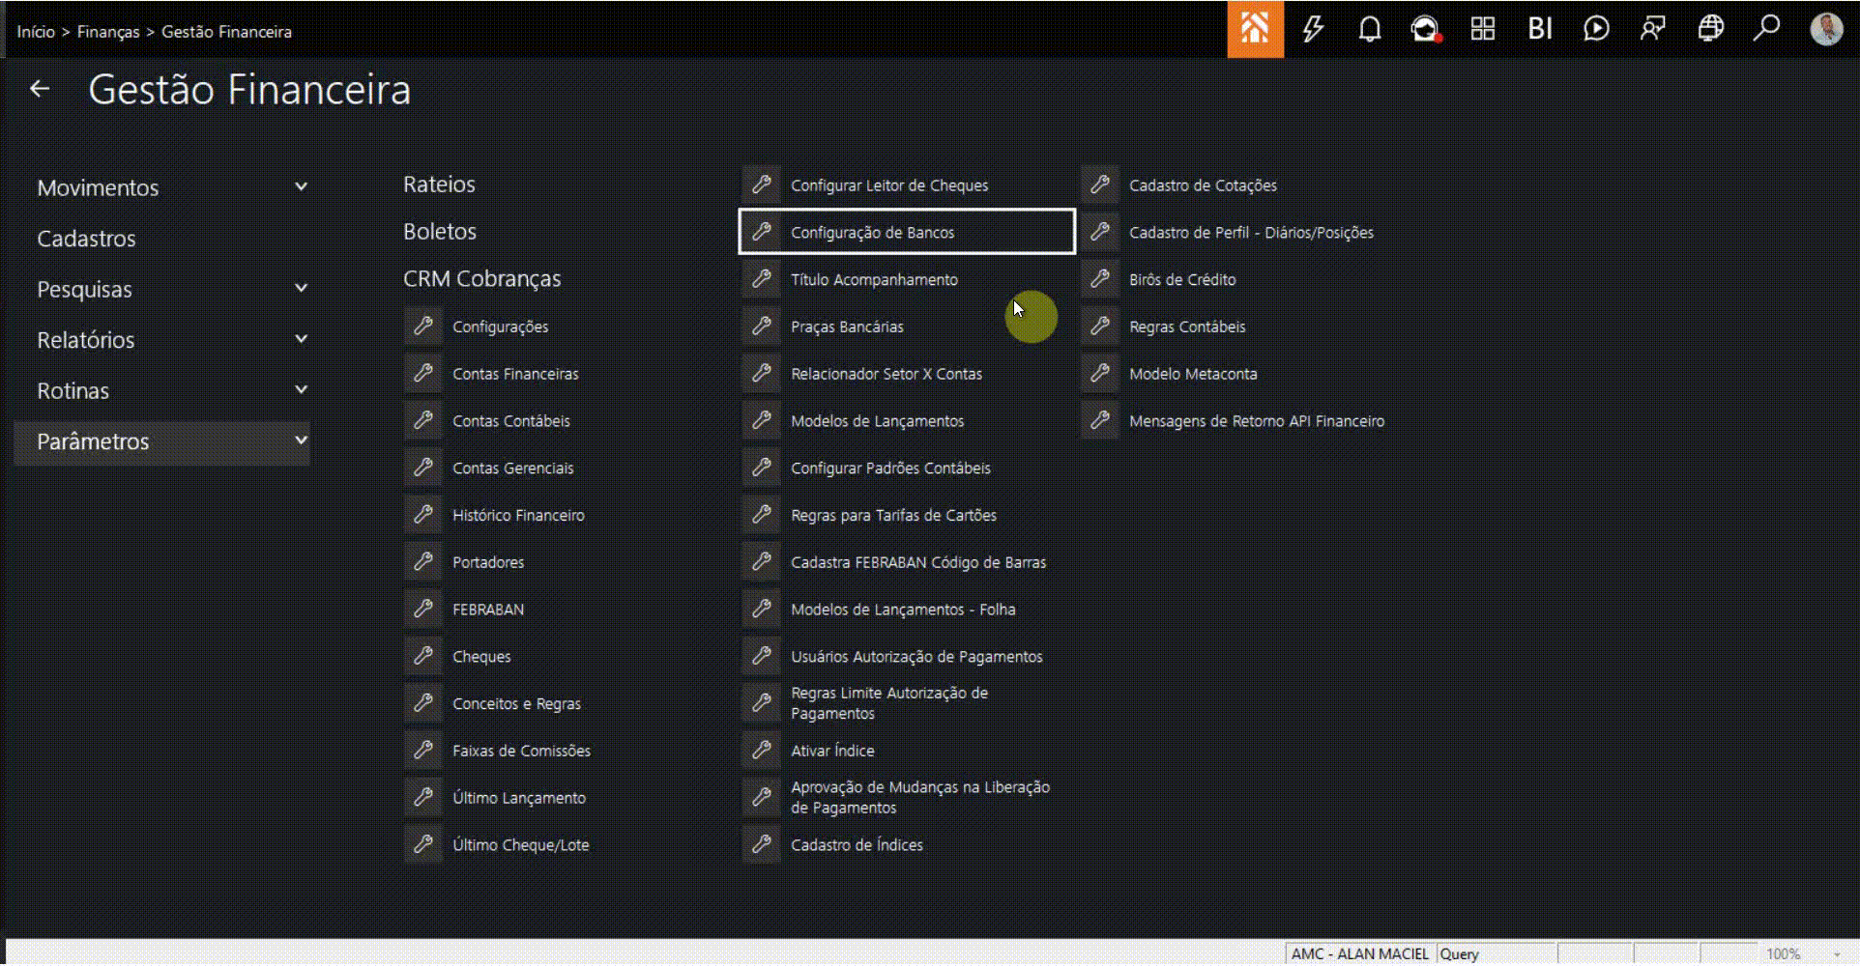Click wrench icon beside Cheques

tap(423, 657)
